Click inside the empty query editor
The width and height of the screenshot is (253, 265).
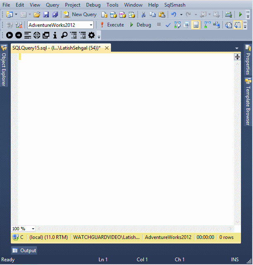point(126,138)
